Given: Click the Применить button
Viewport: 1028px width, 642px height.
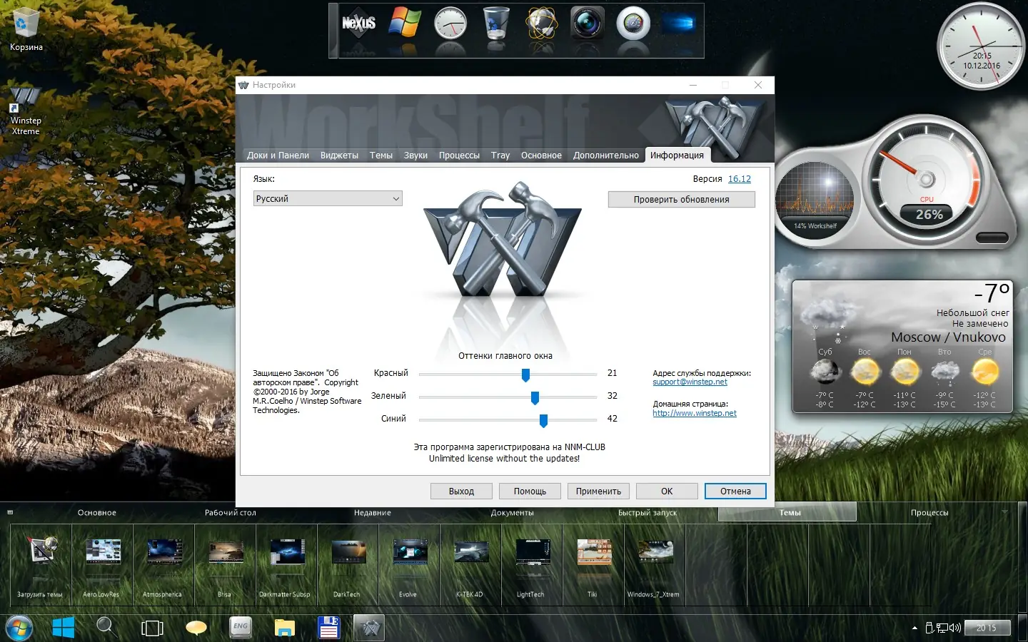Looking at the screenshot, I should point(598,491).
